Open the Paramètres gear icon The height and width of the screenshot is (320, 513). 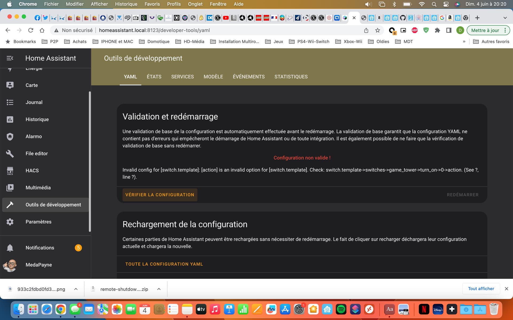(10, 222)
